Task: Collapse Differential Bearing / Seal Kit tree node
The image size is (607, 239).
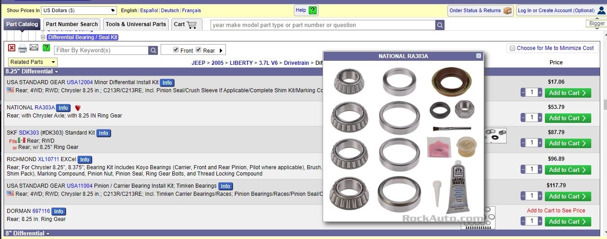Action: 43,37
